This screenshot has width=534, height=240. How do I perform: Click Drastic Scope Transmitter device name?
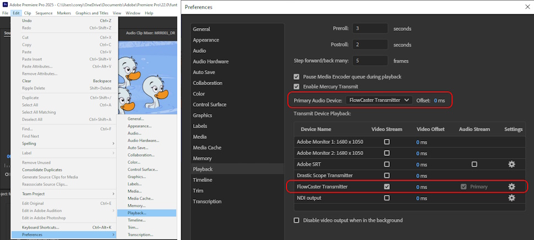point(325,175)
